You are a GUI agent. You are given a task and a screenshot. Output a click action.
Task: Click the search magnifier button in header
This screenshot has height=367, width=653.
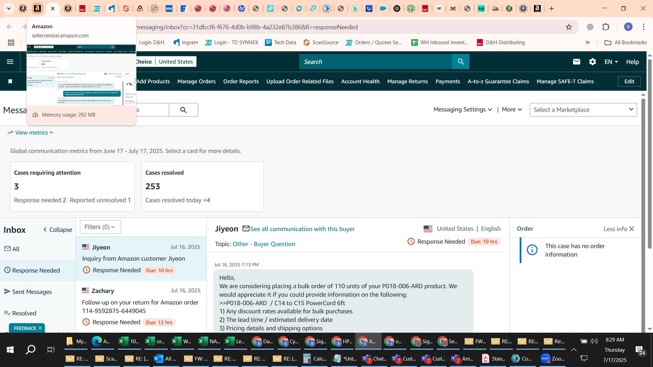pyautogui.click(x=461, y=62)
